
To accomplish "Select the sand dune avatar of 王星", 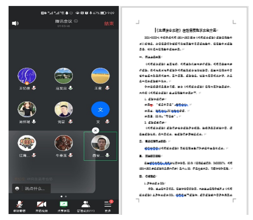I will click(100, 75).
